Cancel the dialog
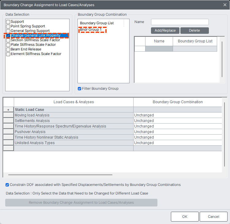 pyautogui.click(x=213, y=217)
